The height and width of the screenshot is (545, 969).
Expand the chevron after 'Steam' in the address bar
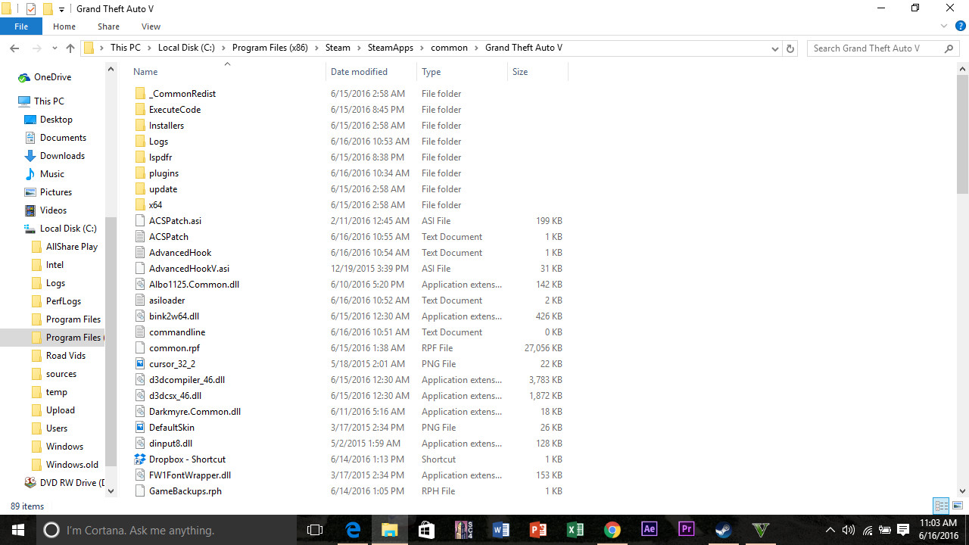pos(360,48)
